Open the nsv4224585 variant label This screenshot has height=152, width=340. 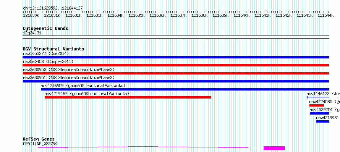(x=325, y=102)
